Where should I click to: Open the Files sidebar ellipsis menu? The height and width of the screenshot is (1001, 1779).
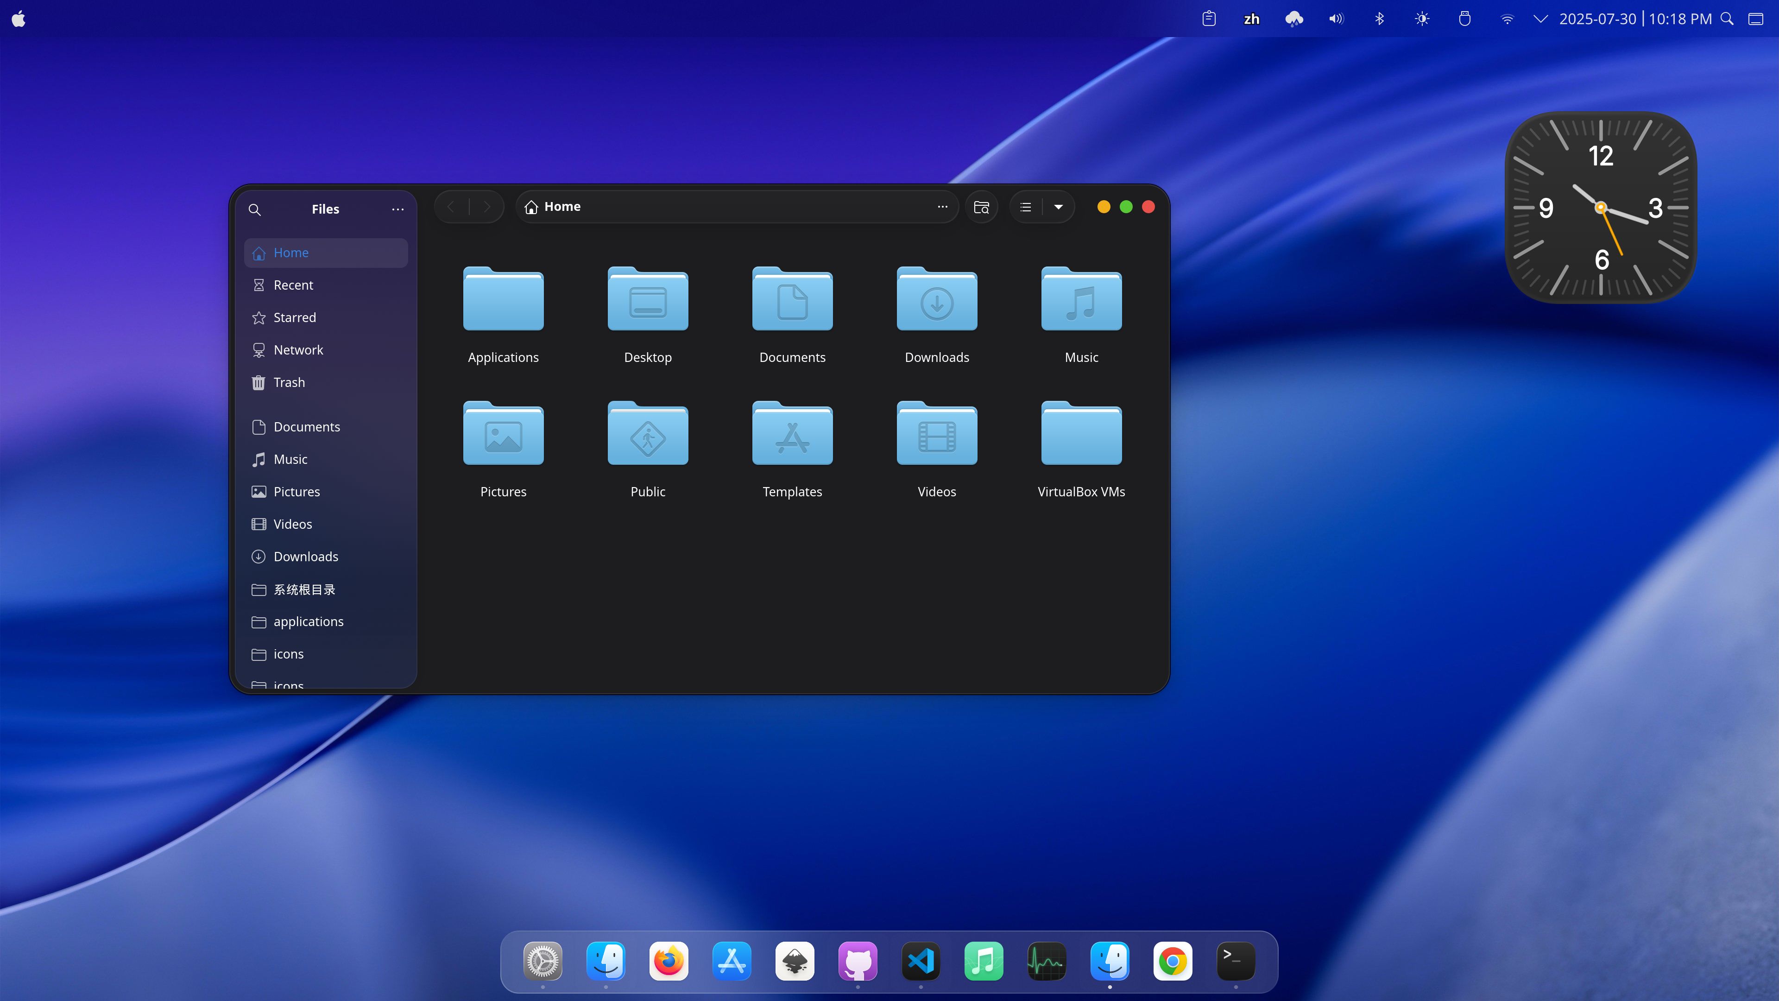398,209
